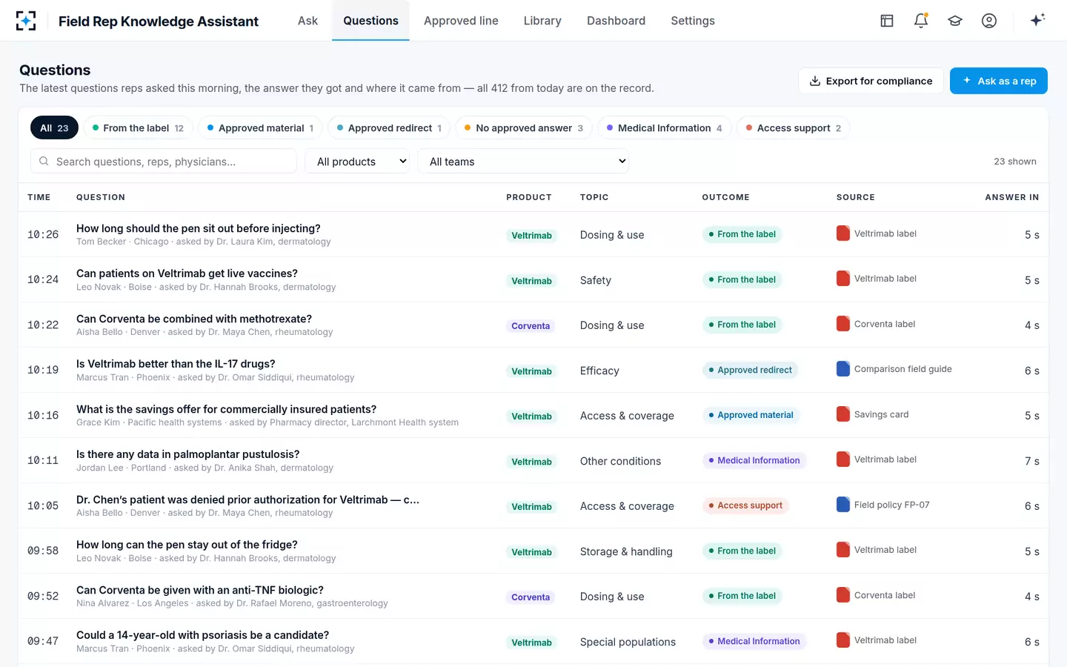Open the All products dropdown
Image resolution: width=1067 pixels, height=667 pixels.
357,162
